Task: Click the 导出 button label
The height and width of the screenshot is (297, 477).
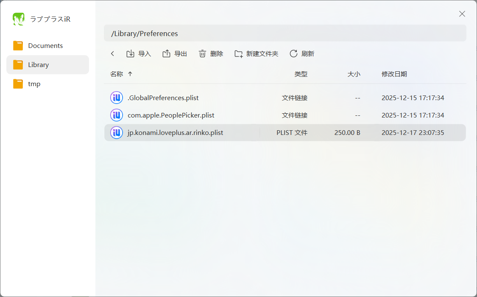Action: [x=180, y=54]
